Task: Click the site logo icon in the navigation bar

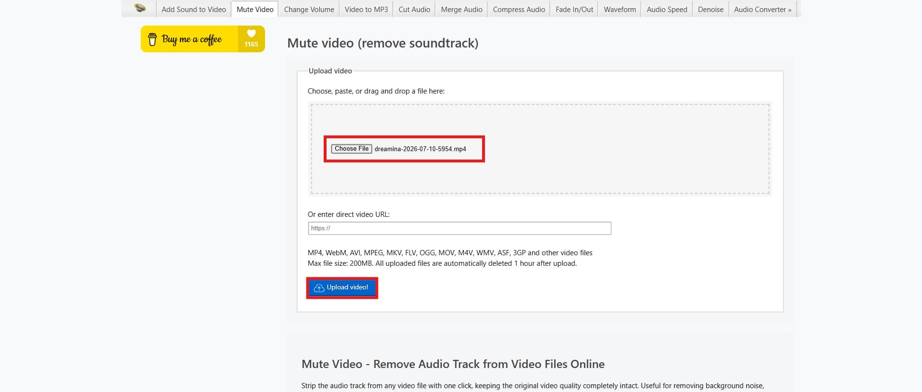Action: coord(140,8)
